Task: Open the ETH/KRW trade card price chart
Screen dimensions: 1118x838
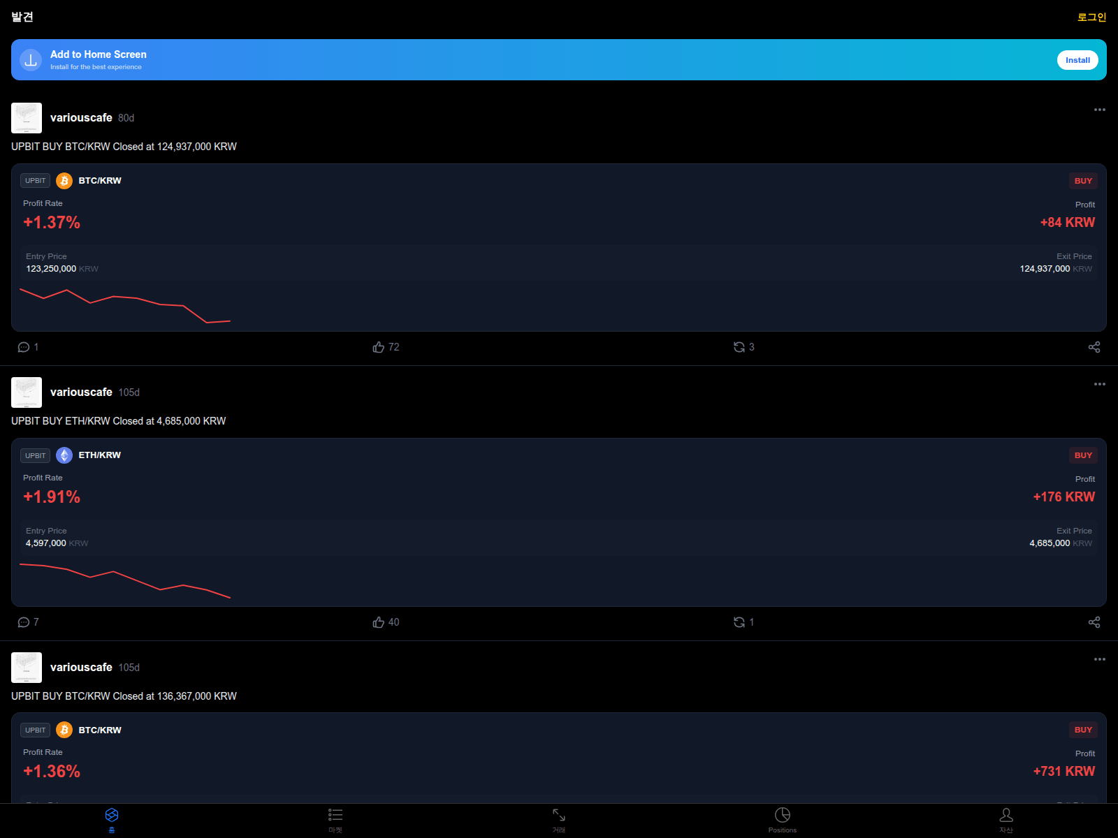Action: click(x=126, y=580)
